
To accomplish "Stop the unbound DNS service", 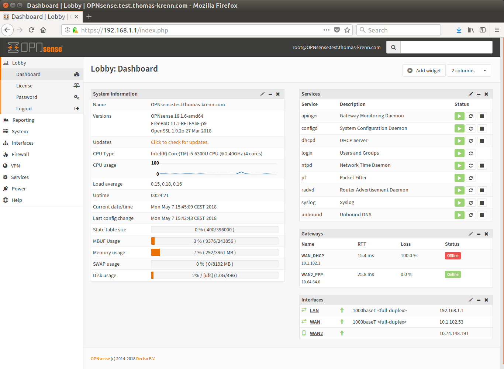I will (x=481, y=215).
